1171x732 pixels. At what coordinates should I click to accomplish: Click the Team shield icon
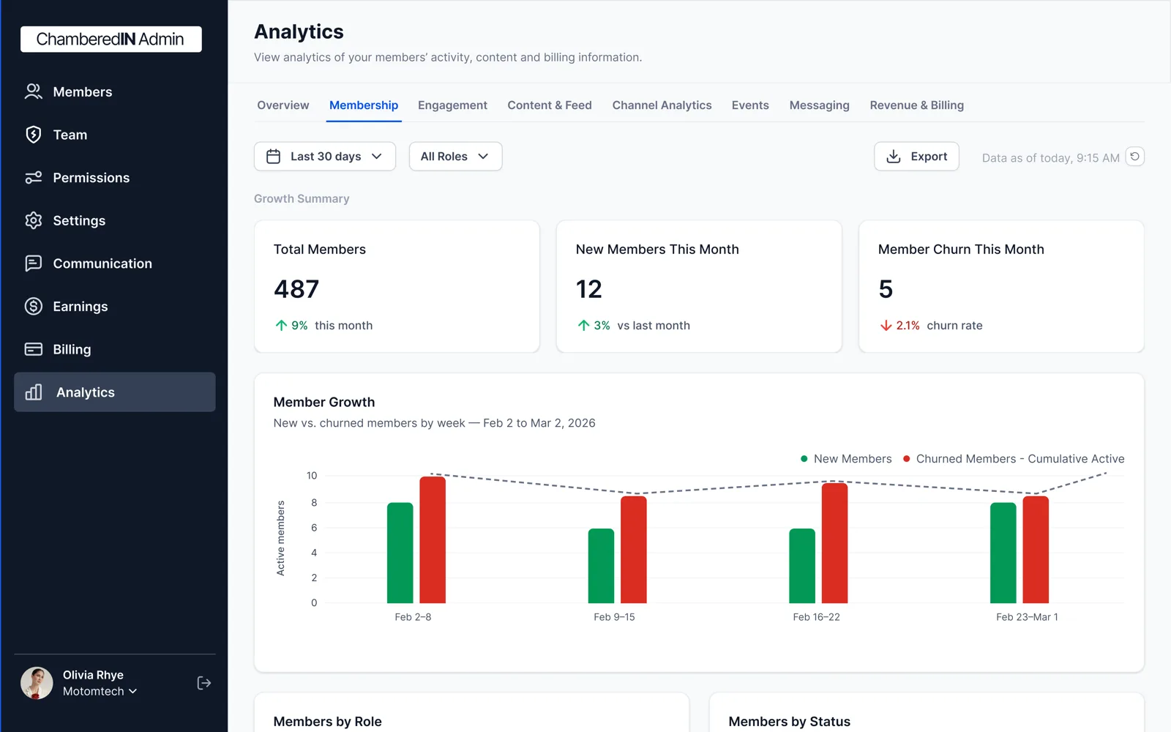(x=34, y=135)
